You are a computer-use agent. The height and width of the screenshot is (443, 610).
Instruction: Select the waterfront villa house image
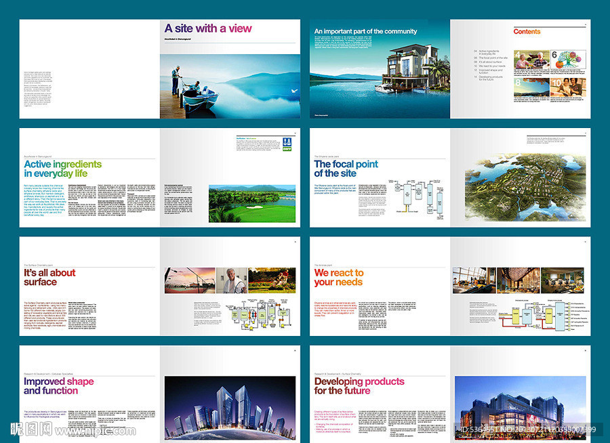[x=405, y=66]
